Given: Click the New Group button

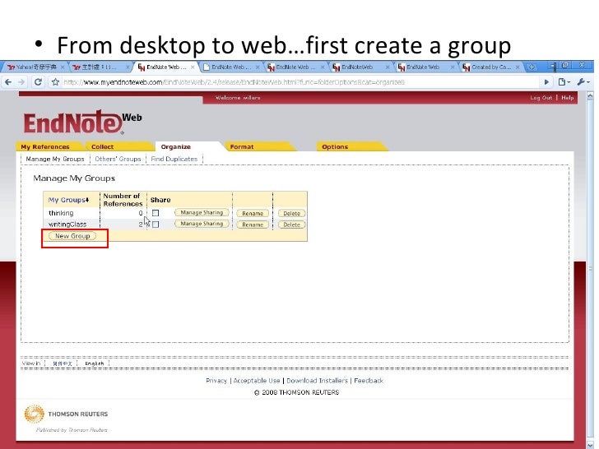Looking at the screenshot, I should (72, 236).
